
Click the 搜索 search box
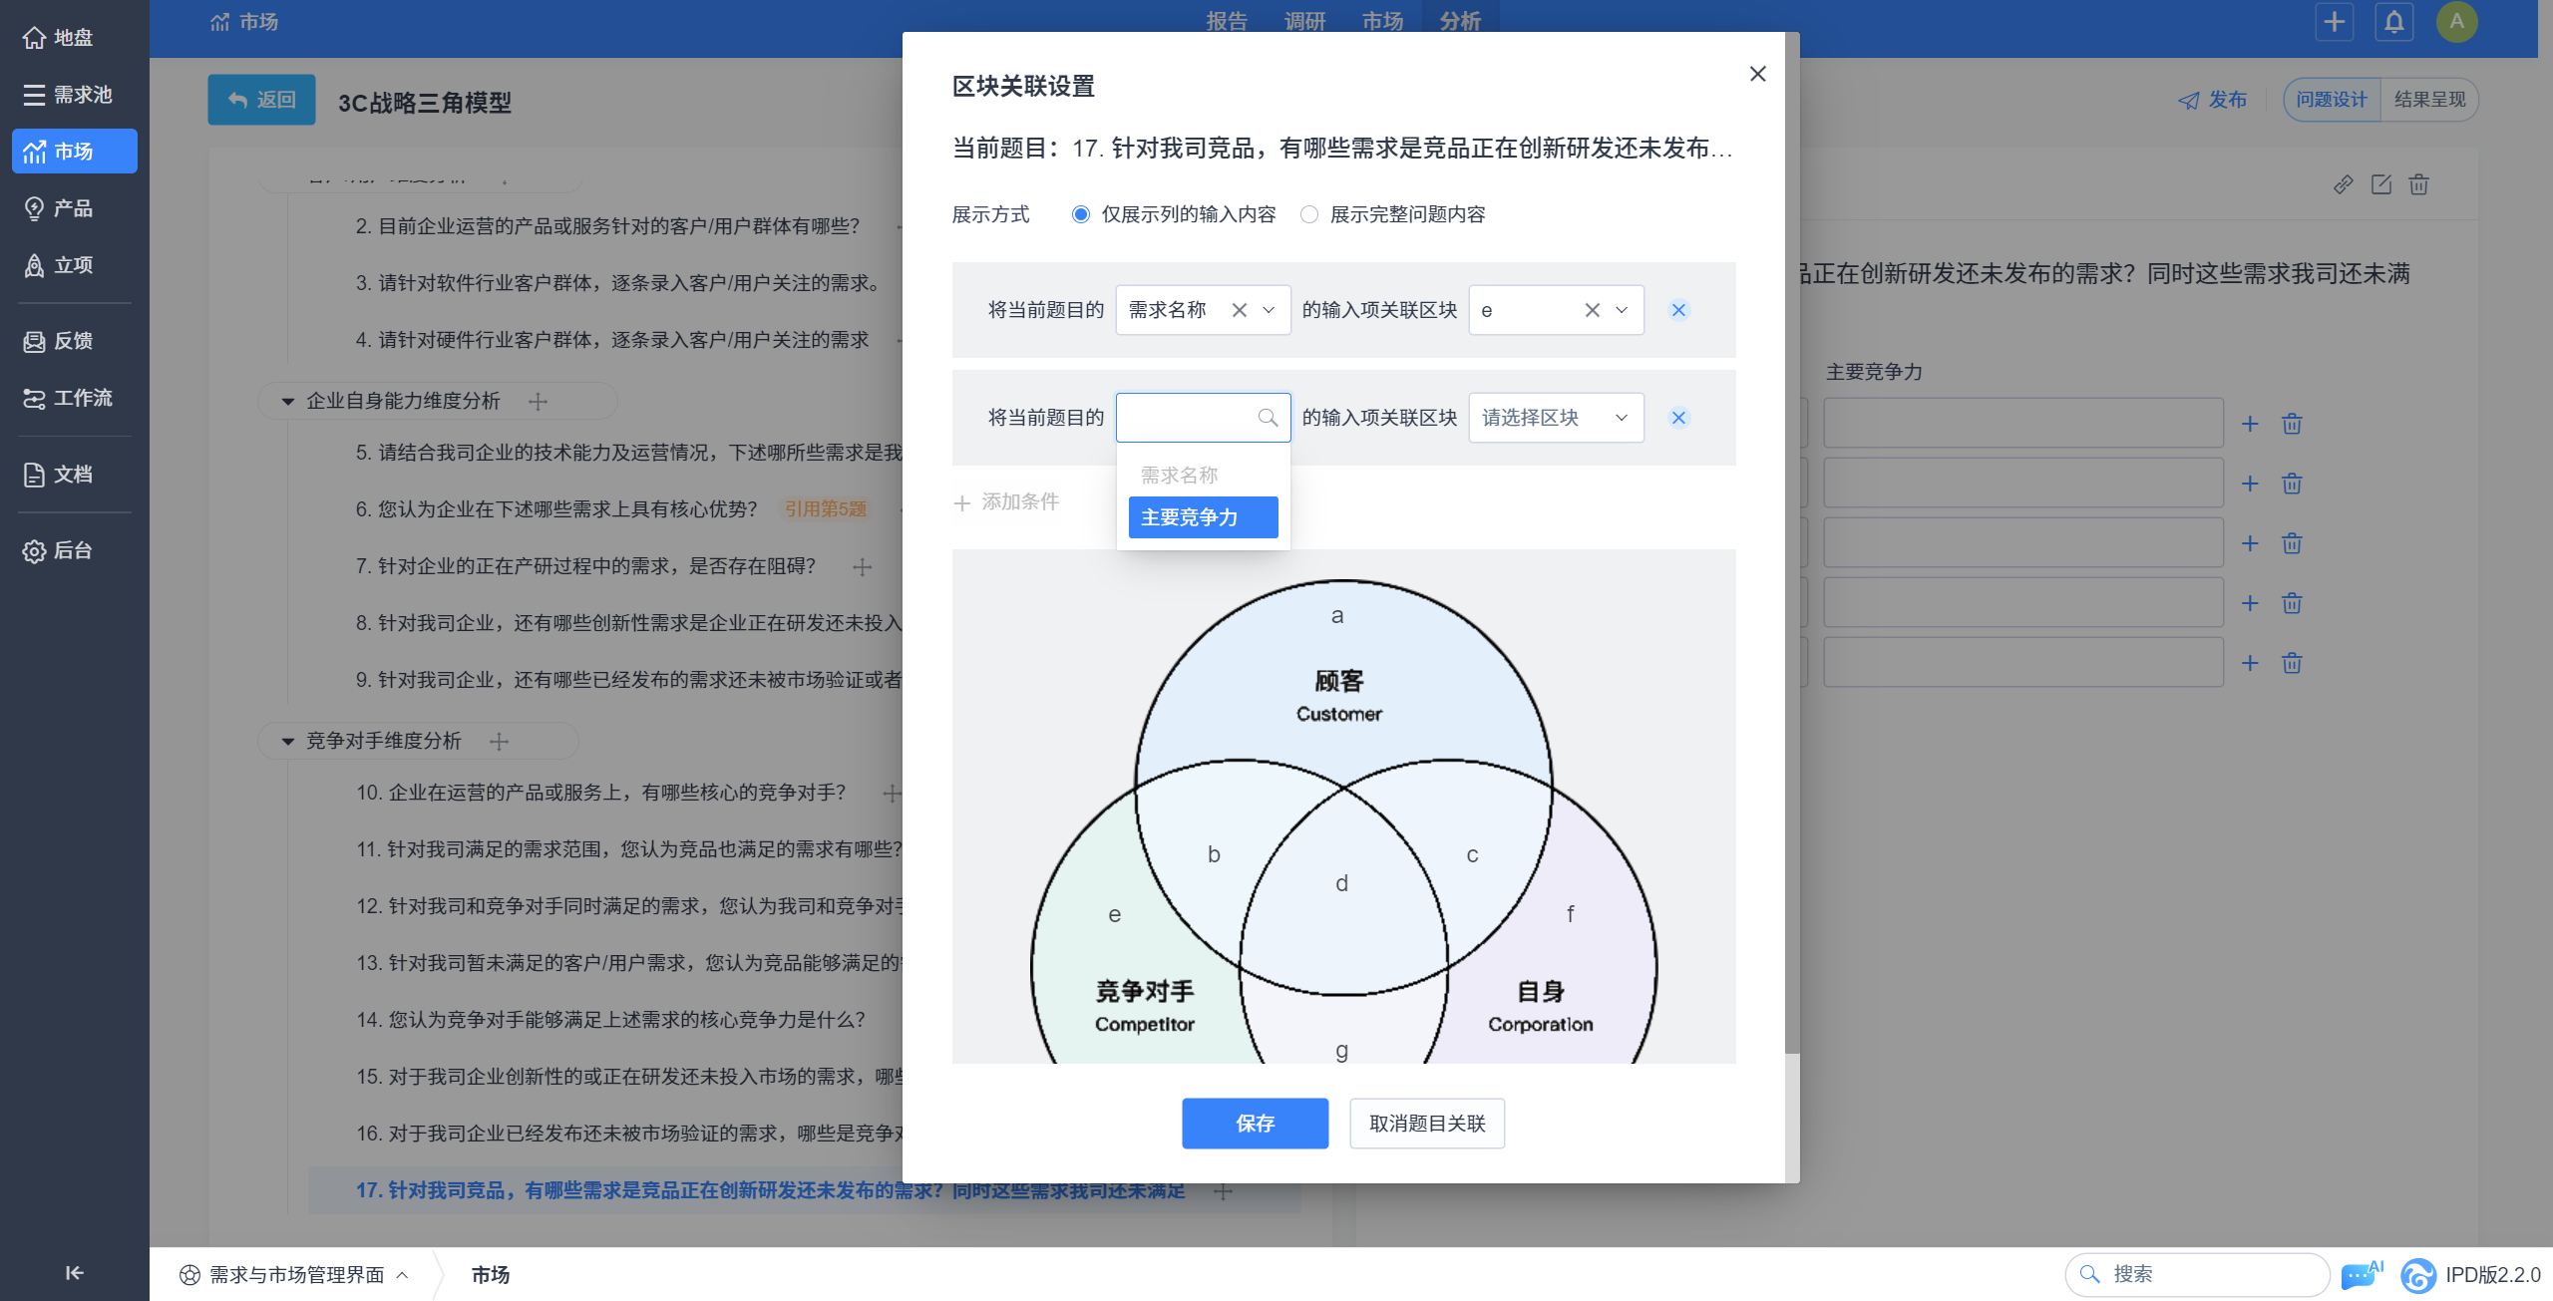pyautogui.click(x=2197, y=1275)
